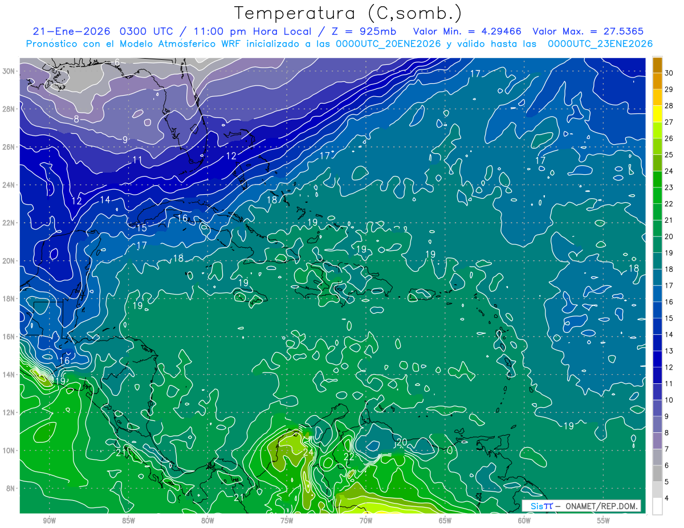Click the yellow color bar segment between 27 and 28
The height and width of the screenshot is (528, 684).
click(x=657, y=114)
